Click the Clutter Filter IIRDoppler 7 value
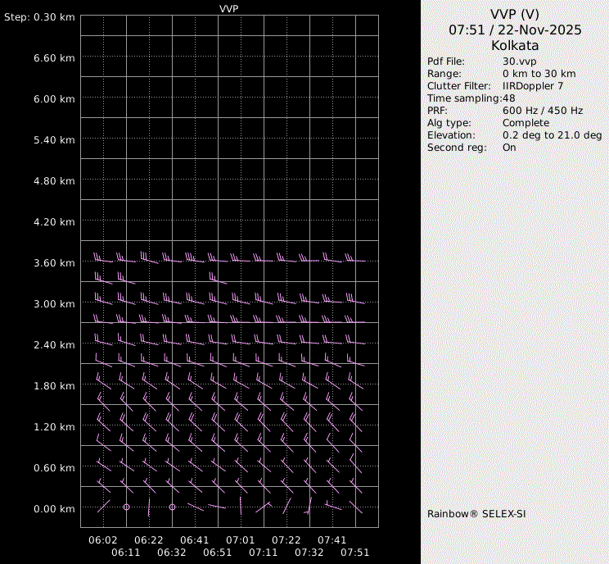609x564 pixels. click(532, 86)
